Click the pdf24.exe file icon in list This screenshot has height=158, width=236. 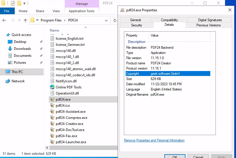(52, 99)
